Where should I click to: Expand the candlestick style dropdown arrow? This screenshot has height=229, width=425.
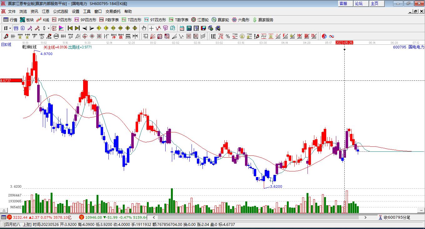48,28
